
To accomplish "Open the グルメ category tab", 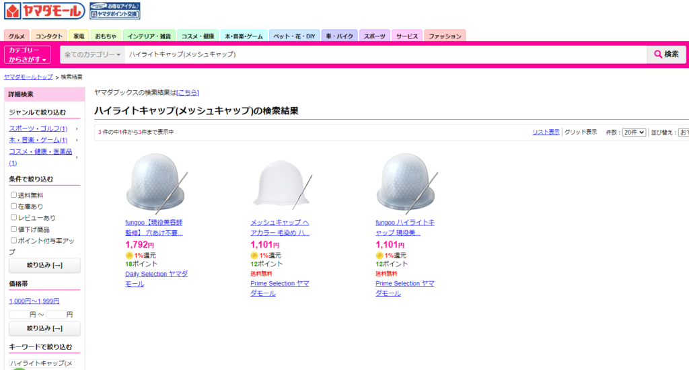I will [x=17, y=36].
